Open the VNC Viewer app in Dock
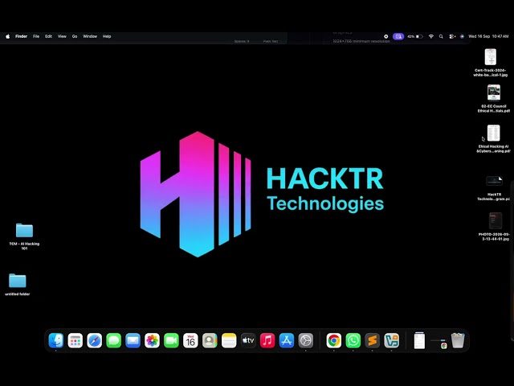The height and width of the screenshot is (386, 514). pos(391,340)
